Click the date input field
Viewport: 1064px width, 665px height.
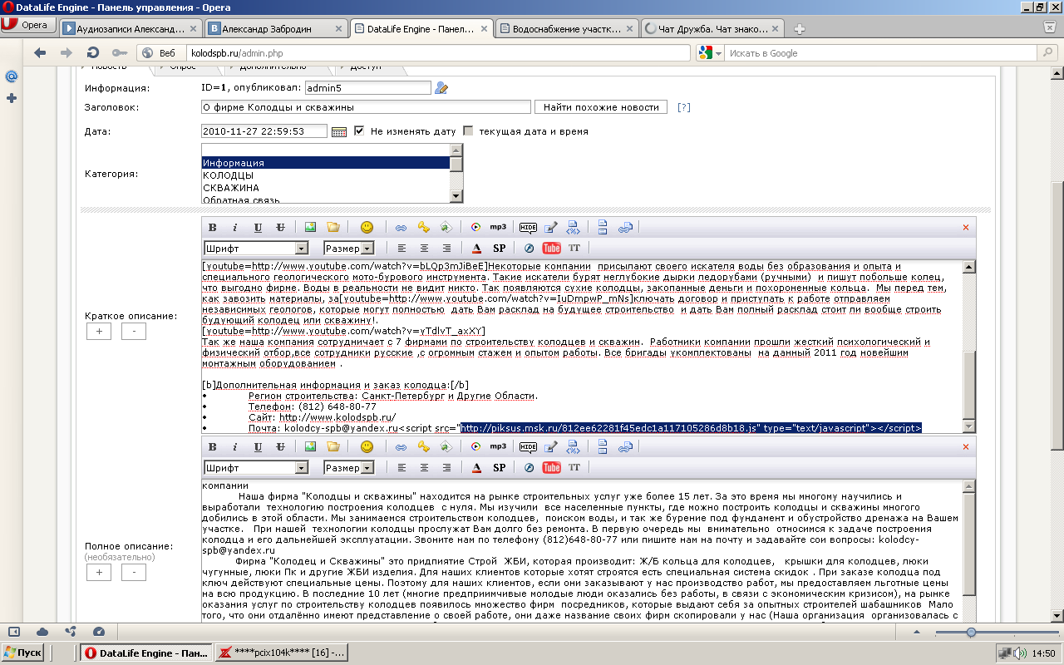point(264,131)
